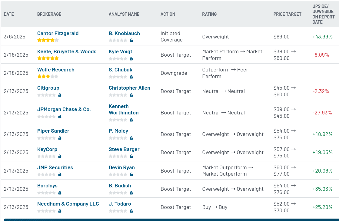Click Cantor Fitzgerald's four-star rating
This screenshot has width=339, height=221.
48,40
